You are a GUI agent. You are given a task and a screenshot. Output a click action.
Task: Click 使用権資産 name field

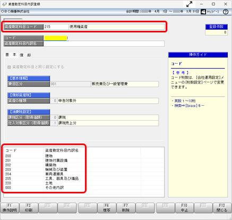116,27
